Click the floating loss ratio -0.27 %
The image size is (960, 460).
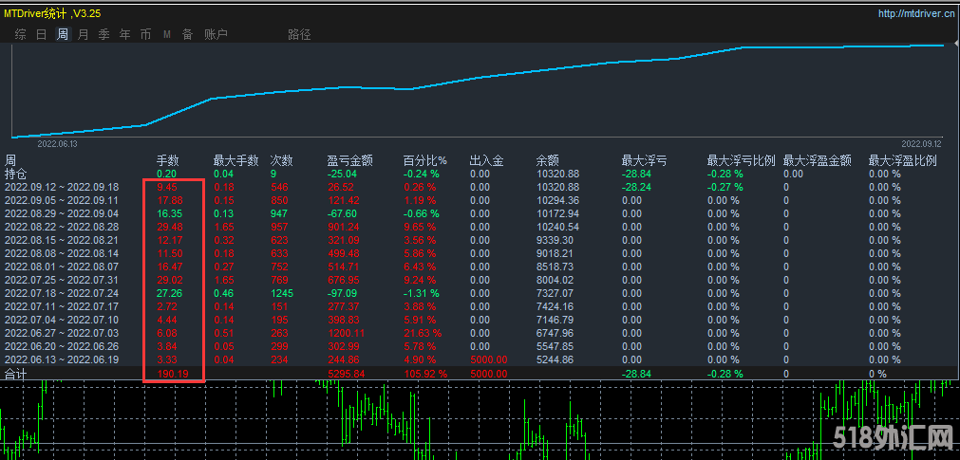coord(725,187)
